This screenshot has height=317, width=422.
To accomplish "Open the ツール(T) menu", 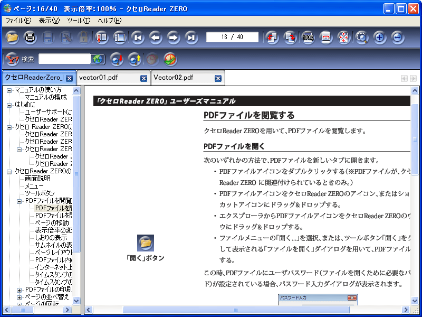I will click(x=79, y=21).
